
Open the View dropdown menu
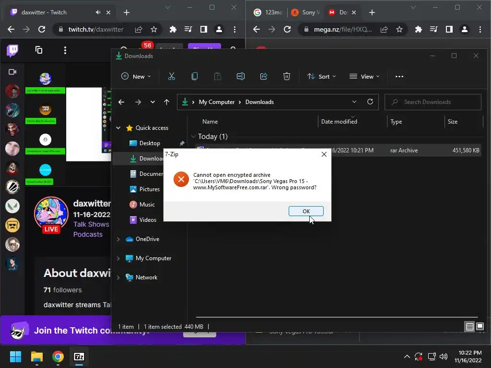point(364,76)
